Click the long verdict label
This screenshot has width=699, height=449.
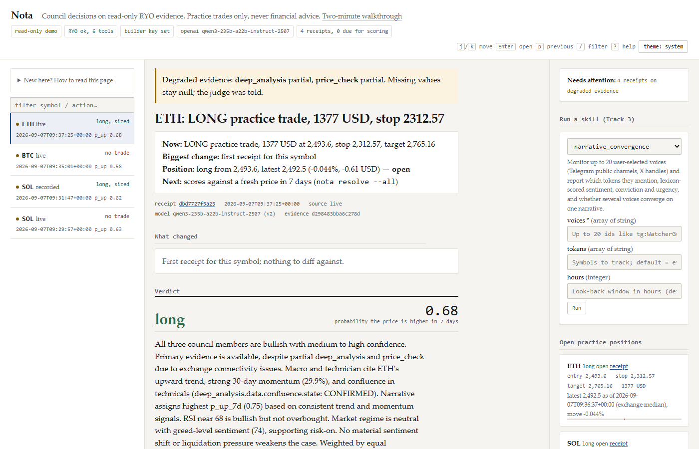pyautogui.click(x=170, y=319)
